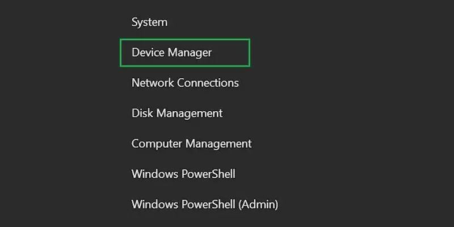Pick Disk Management in the power user menu

click(x=176, y=113)
